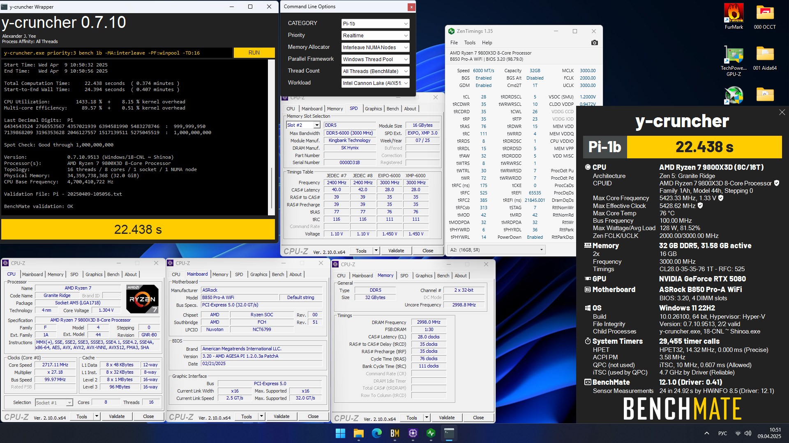The height and width of the screenshot is (443, 789).
Task: Open the TechPowerUp GPU-Z shortcut
Action: pos(734,61)
